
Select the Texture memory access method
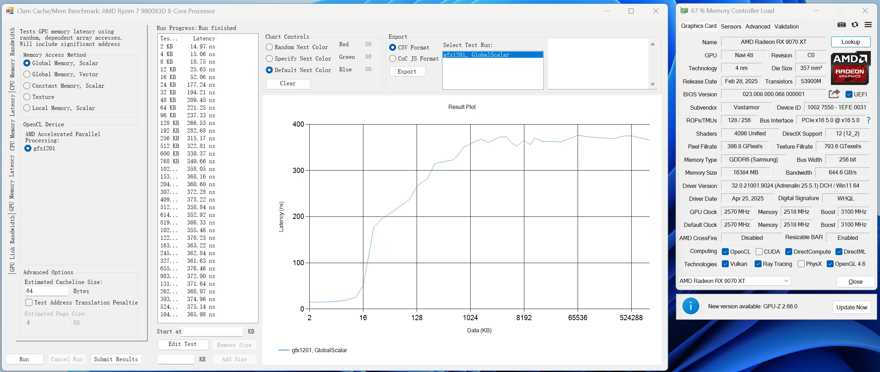coord(27,97)
